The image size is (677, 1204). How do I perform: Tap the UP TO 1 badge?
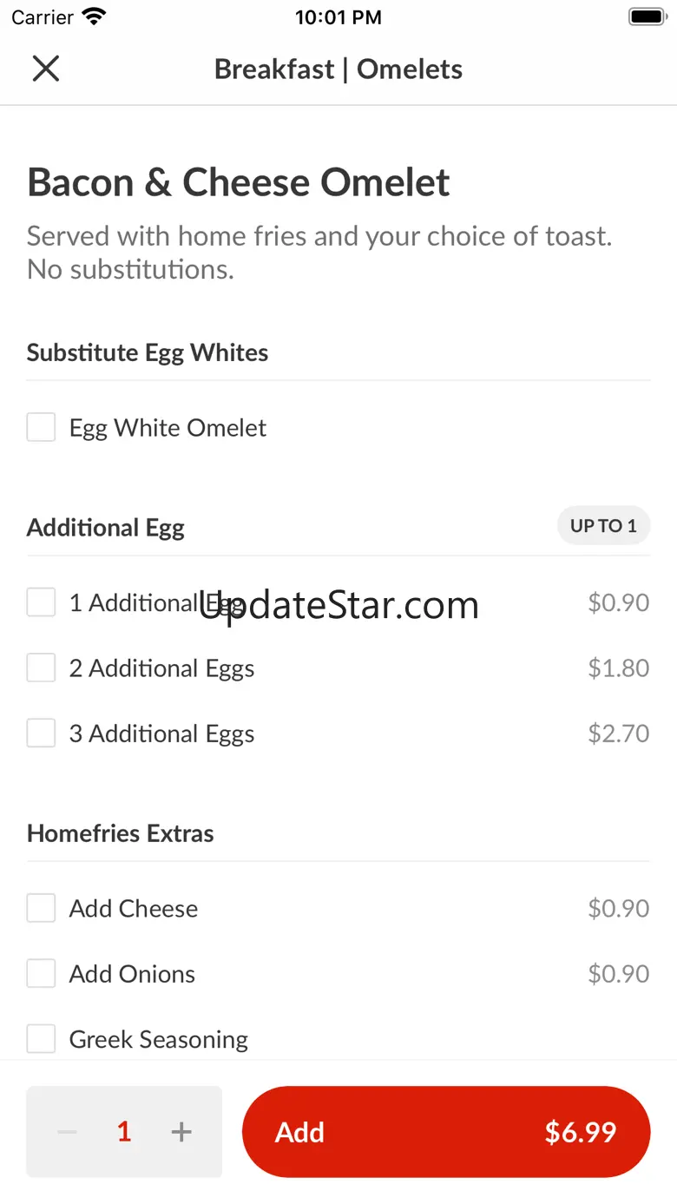(x=603, y=526)
